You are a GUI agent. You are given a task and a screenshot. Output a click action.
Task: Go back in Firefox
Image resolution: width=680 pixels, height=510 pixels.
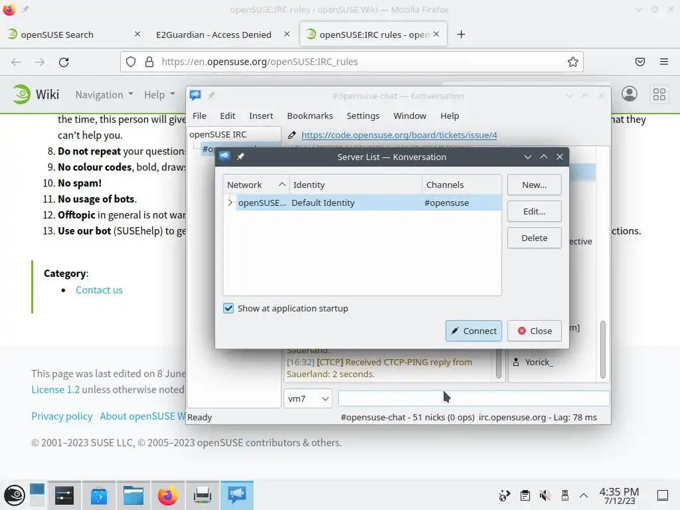point(16,62)
